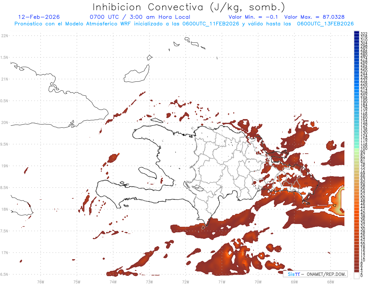The width and height of the screenshot is (371, 286).
Task: Click the title 'Inhibicion Convectiva (J/kg, somb.)'
Action: tap(189, 7)
